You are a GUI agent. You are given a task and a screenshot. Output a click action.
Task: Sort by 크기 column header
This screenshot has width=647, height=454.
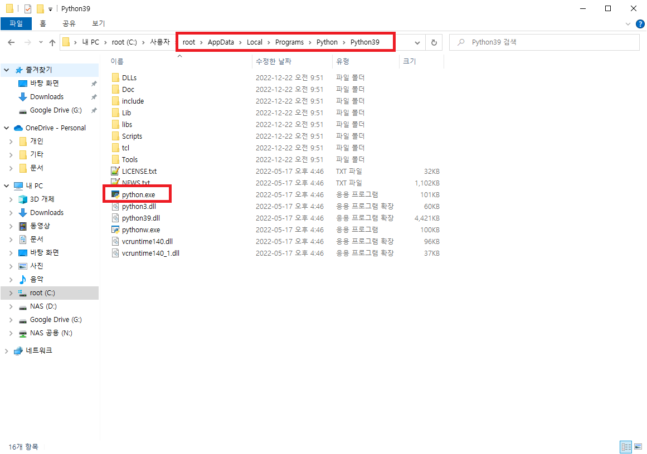click(410, 61)
